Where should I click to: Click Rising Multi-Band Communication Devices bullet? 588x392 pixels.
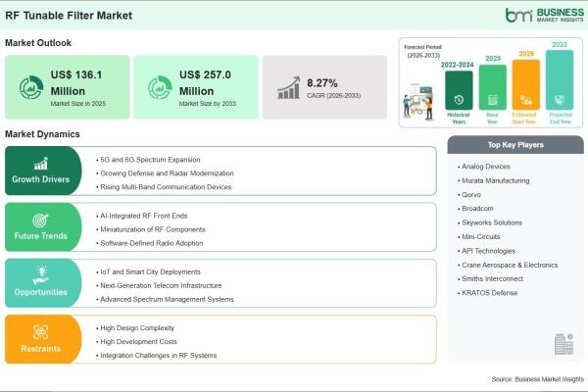[164, 187]
